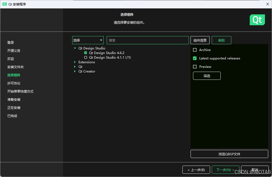Switch to the 组件信息 tab
Screen dimensions: 272x177
click(x=200, y=40)
